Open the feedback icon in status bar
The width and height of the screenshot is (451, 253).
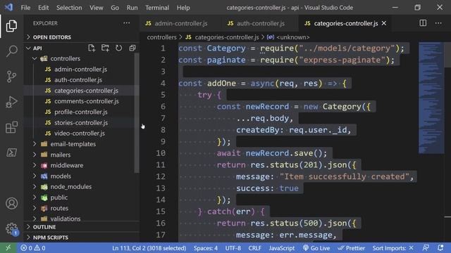(x=426, y=248)
